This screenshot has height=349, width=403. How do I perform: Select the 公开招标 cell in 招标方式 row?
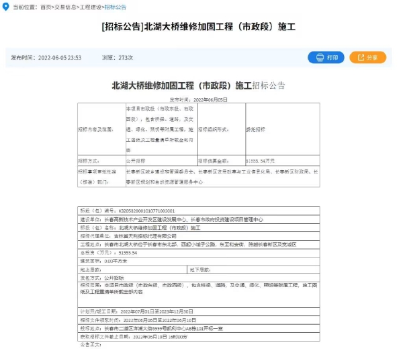tap(138, 161)
